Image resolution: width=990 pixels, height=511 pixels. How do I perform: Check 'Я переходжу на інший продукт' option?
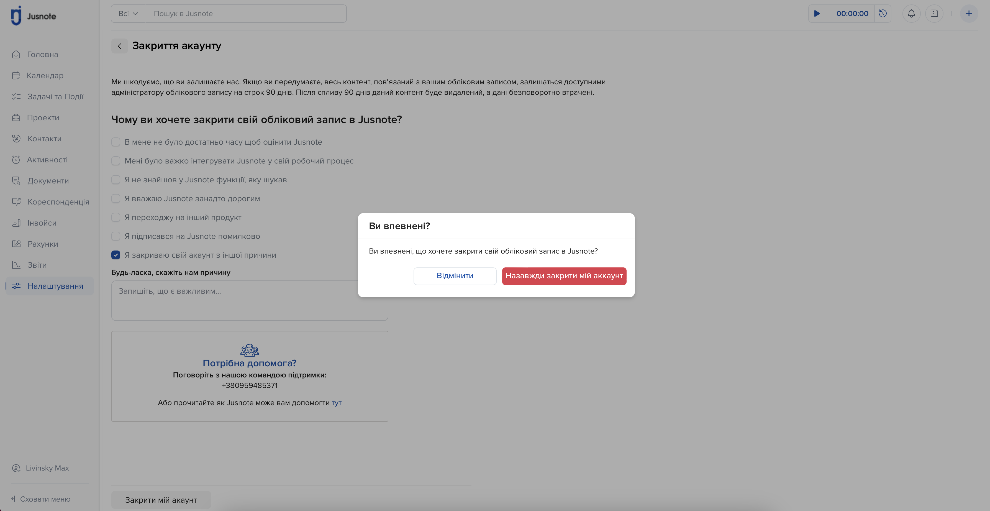click(x=116, y=218)
